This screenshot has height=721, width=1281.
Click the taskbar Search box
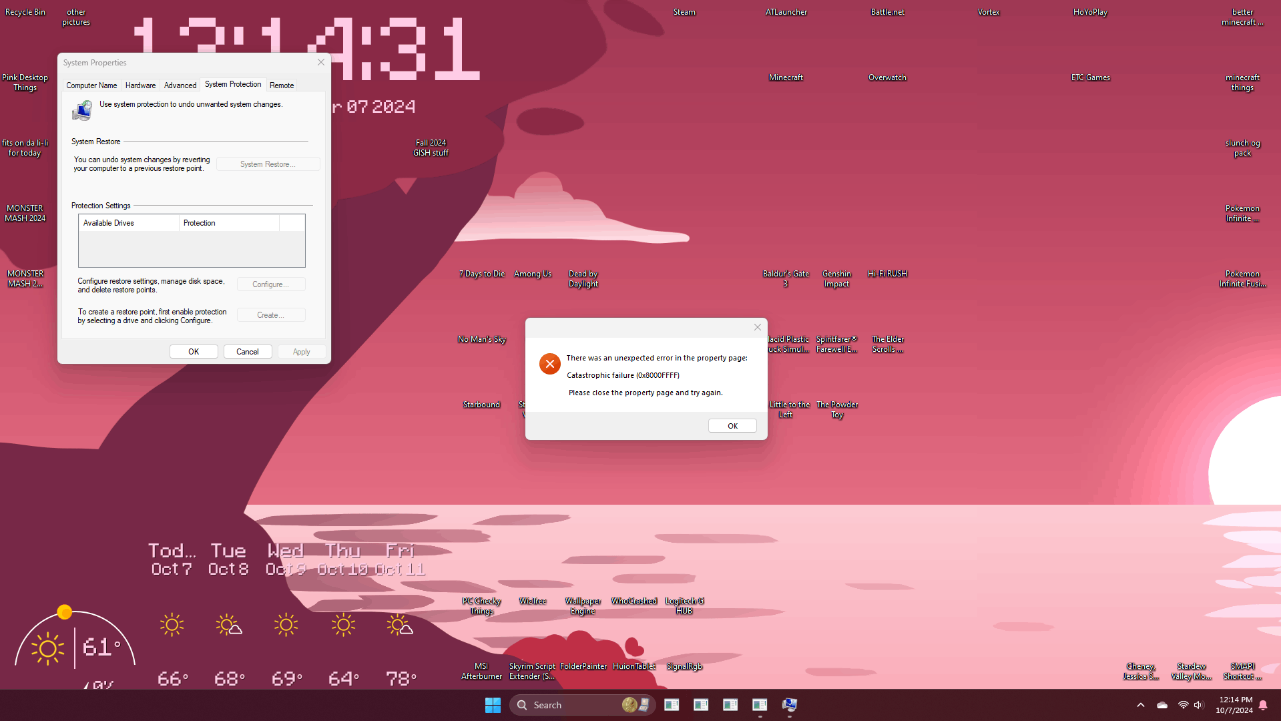pyautogui.click(x=582, y=705)
